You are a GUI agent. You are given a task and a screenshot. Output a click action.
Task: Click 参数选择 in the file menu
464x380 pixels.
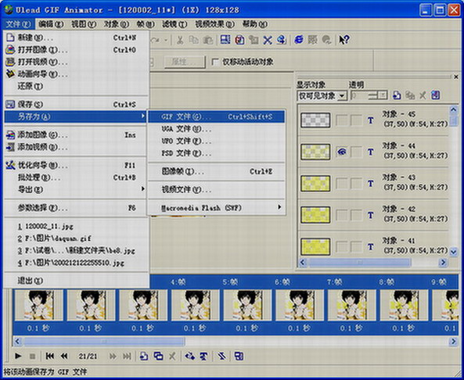click(x=76, y=208)
